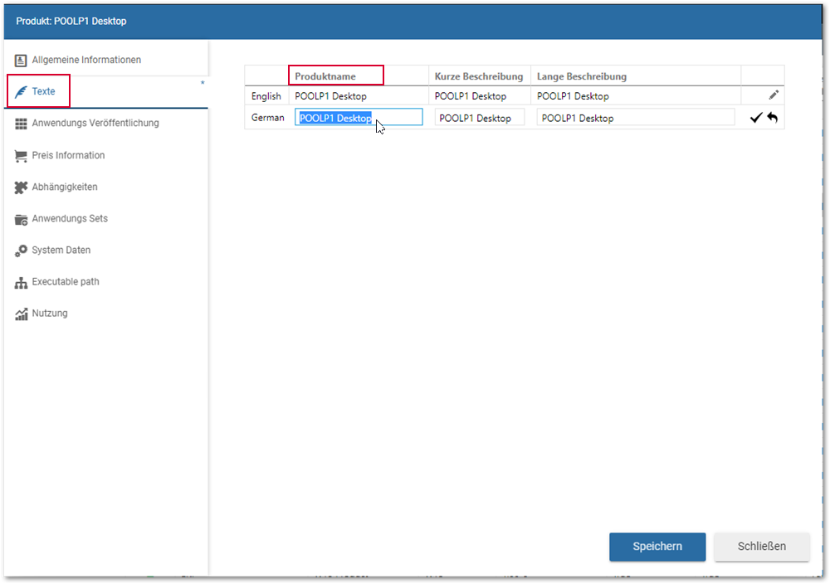Image resolution: width=830 pixels, height=584 pixels.
Task: Click the Allgemeine Informationen card icon
Action: click(21, 61)
